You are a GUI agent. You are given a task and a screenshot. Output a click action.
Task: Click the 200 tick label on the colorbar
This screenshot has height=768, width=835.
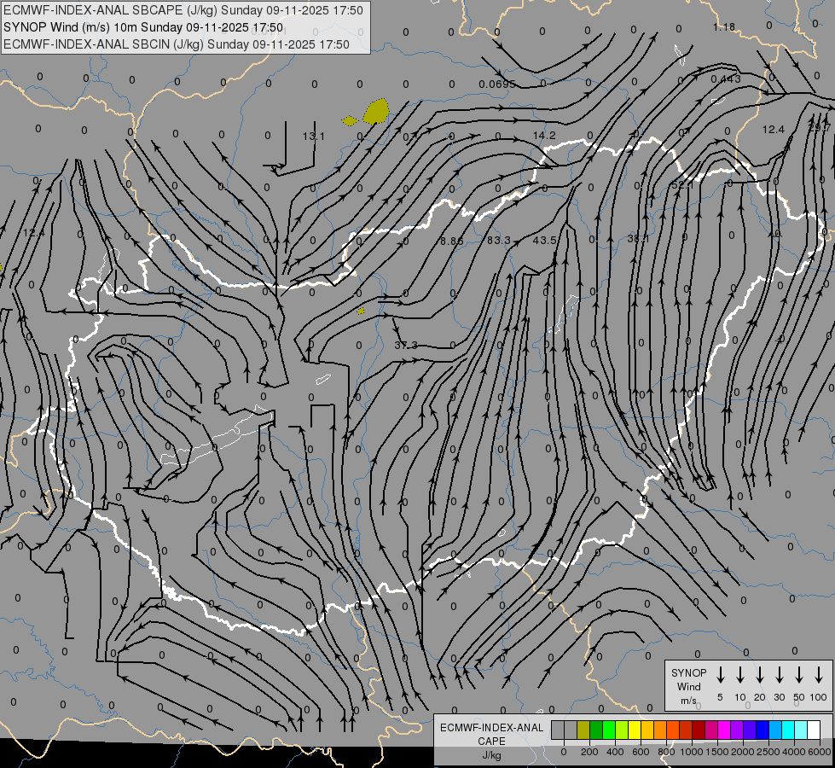[589, 752]
